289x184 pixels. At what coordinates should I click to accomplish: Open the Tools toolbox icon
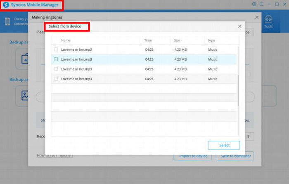coord(268,20)
